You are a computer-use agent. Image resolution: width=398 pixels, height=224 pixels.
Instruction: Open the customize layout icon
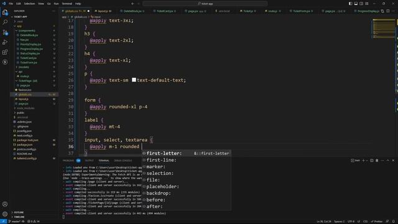[x=367, y=4]
